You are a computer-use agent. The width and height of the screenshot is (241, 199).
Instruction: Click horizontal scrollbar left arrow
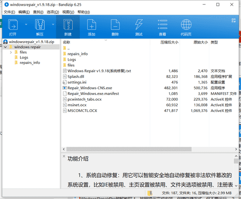tap(64, 149)
